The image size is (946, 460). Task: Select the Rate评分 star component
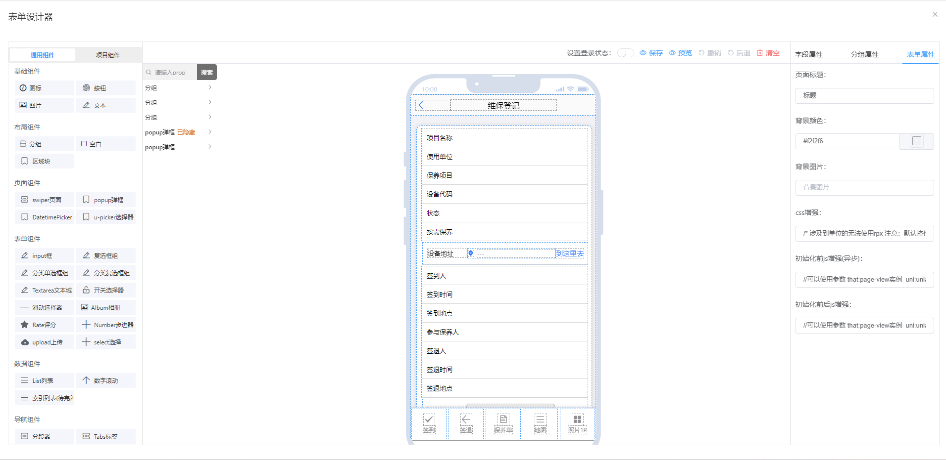44,325
